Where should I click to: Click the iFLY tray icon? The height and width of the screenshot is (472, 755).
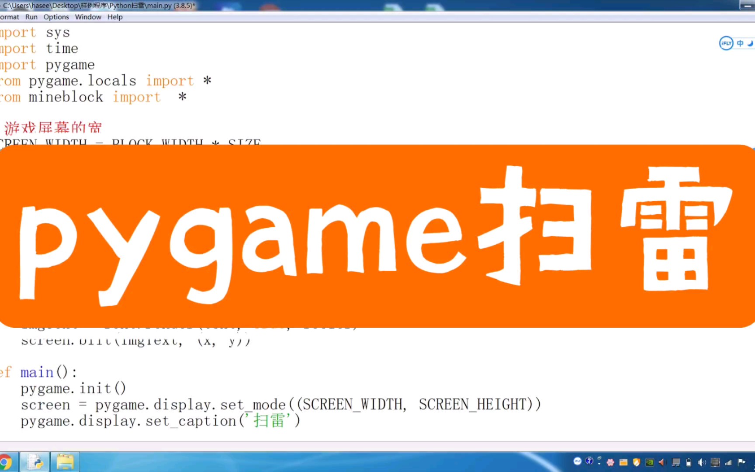578,461
